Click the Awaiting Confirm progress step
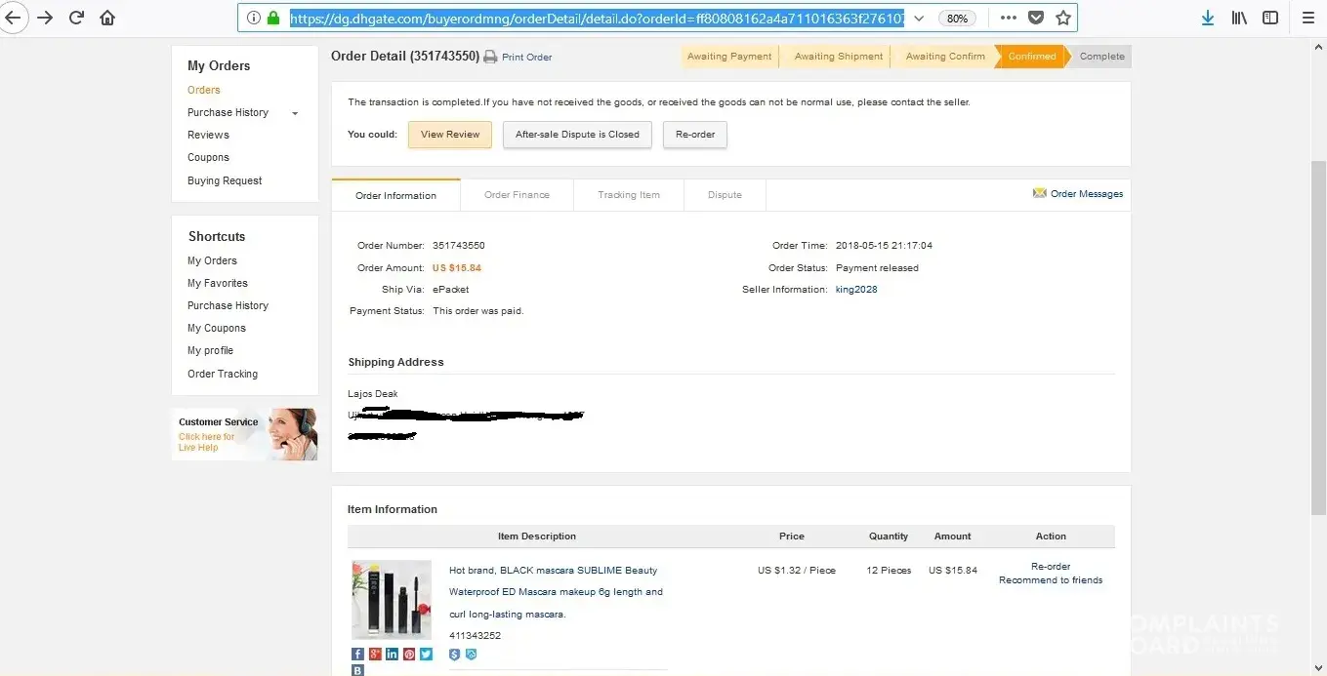The width and height of the screenshot is (1327, 676). pyautogui.click(x=945, y=57)
